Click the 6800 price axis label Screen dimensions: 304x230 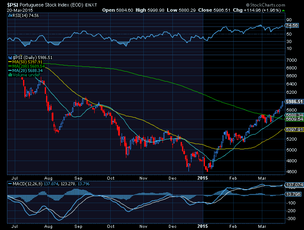pyautogui.click(x=291, y=68)
